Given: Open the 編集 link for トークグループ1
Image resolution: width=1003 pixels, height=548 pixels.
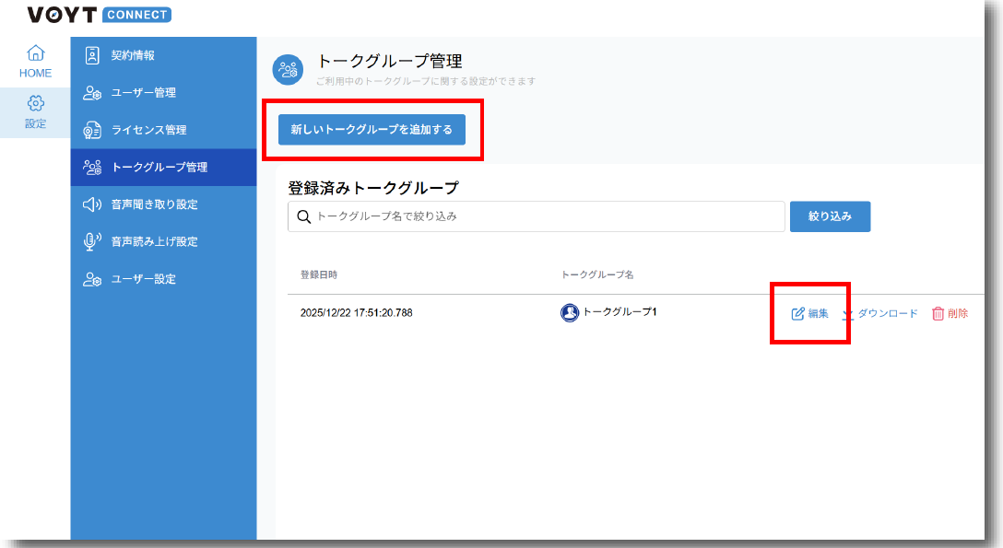Looking at the screenshot, I should 809,313.
